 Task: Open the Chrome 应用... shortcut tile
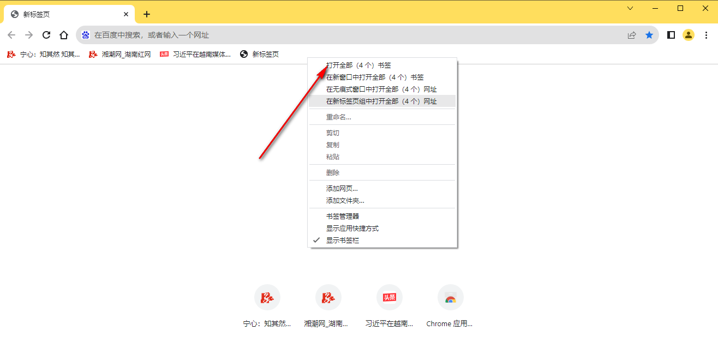[450, 305]
